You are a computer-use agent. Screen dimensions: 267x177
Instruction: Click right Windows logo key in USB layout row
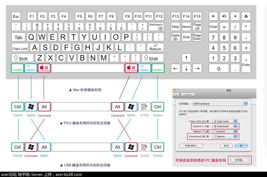[131, 147]
